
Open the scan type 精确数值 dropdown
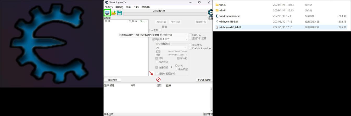click(175, 35)
